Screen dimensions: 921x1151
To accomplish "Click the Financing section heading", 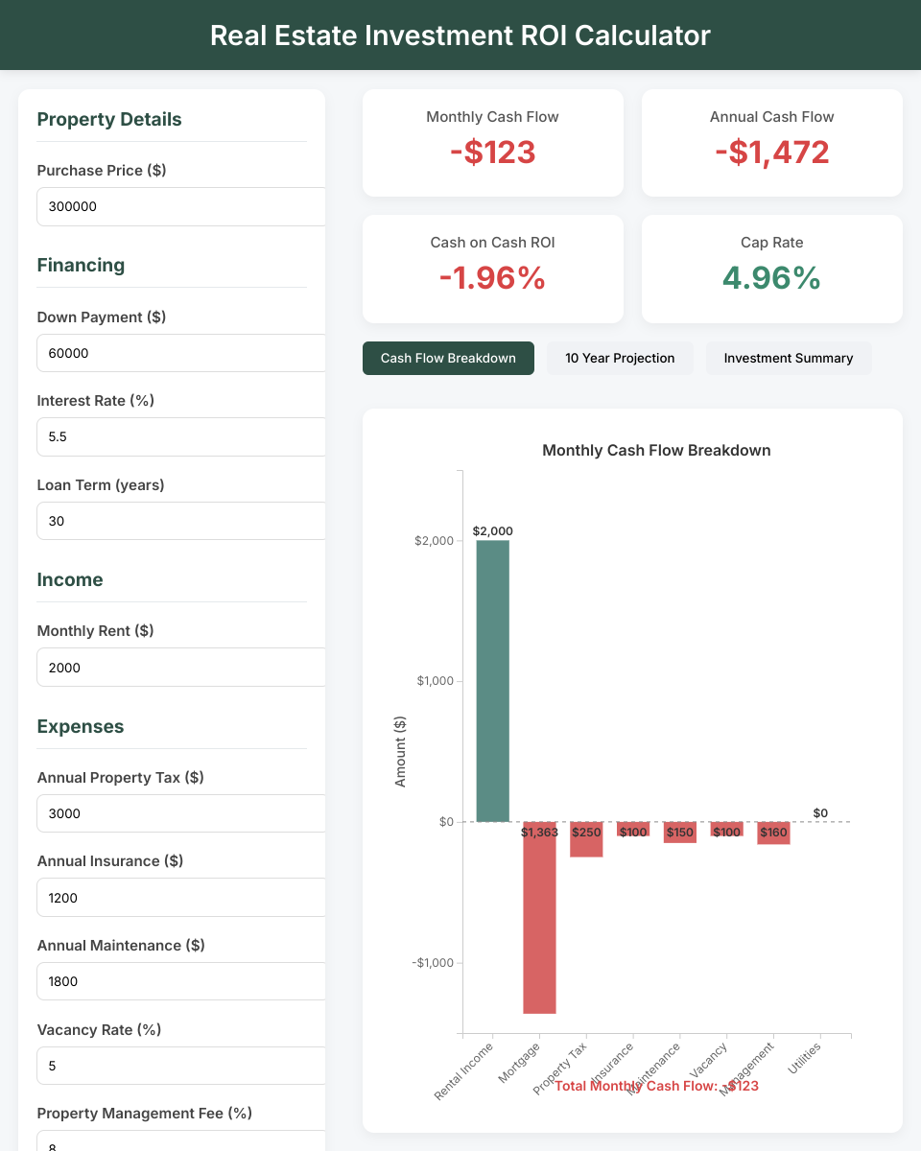I will click(x=81, y=265).
